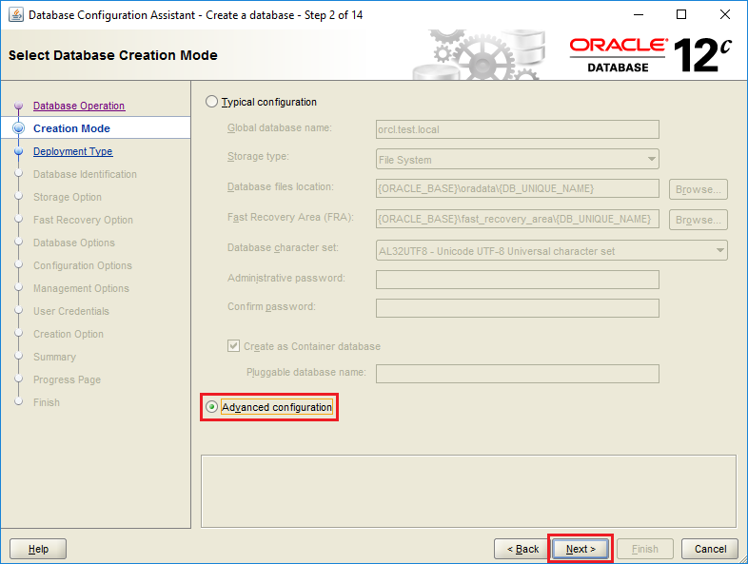Go to the Database Operation step
Image resolution: width=748 pixels, height=564 pixels.
(79, 106)
